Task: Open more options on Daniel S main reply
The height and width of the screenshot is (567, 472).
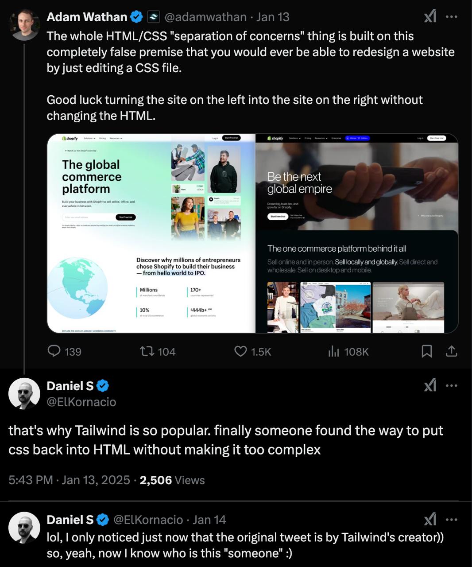Action: (x=451, y=385)
